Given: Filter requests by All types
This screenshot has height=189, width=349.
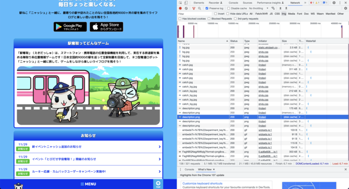Looking at the screenshot, I should 251,14.
